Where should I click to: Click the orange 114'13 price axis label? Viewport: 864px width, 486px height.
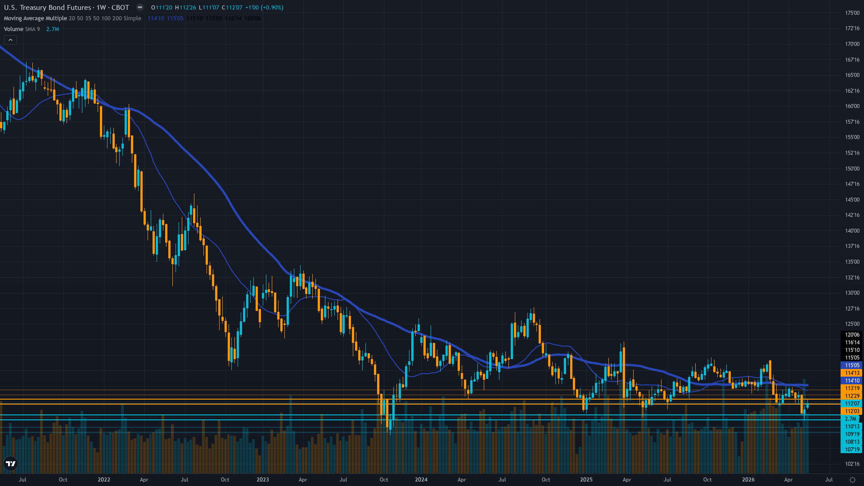pos(851,373)
